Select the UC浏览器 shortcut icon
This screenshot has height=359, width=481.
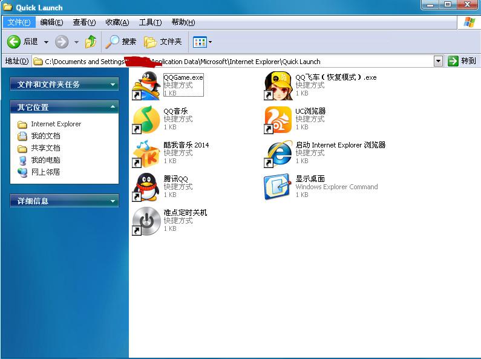pos(278,120)
